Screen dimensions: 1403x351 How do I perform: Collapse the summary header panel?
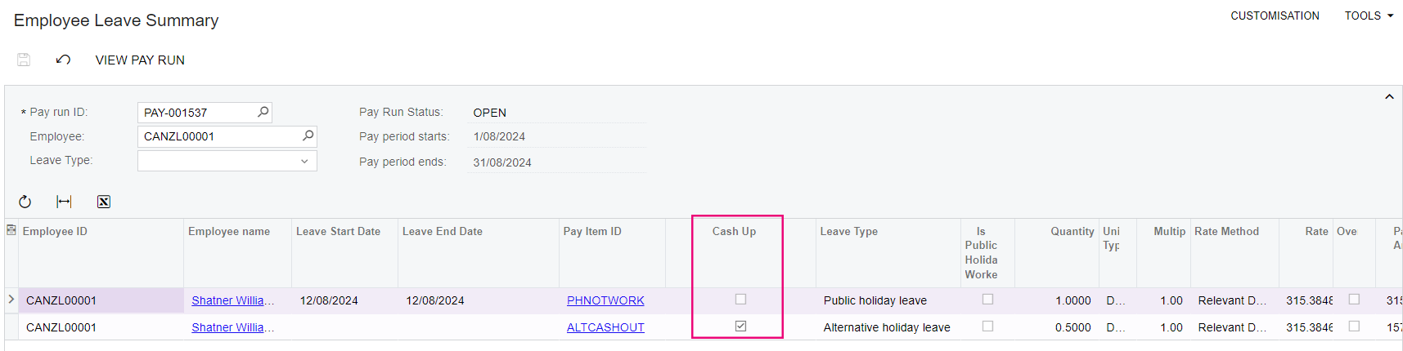(1389, 97)
